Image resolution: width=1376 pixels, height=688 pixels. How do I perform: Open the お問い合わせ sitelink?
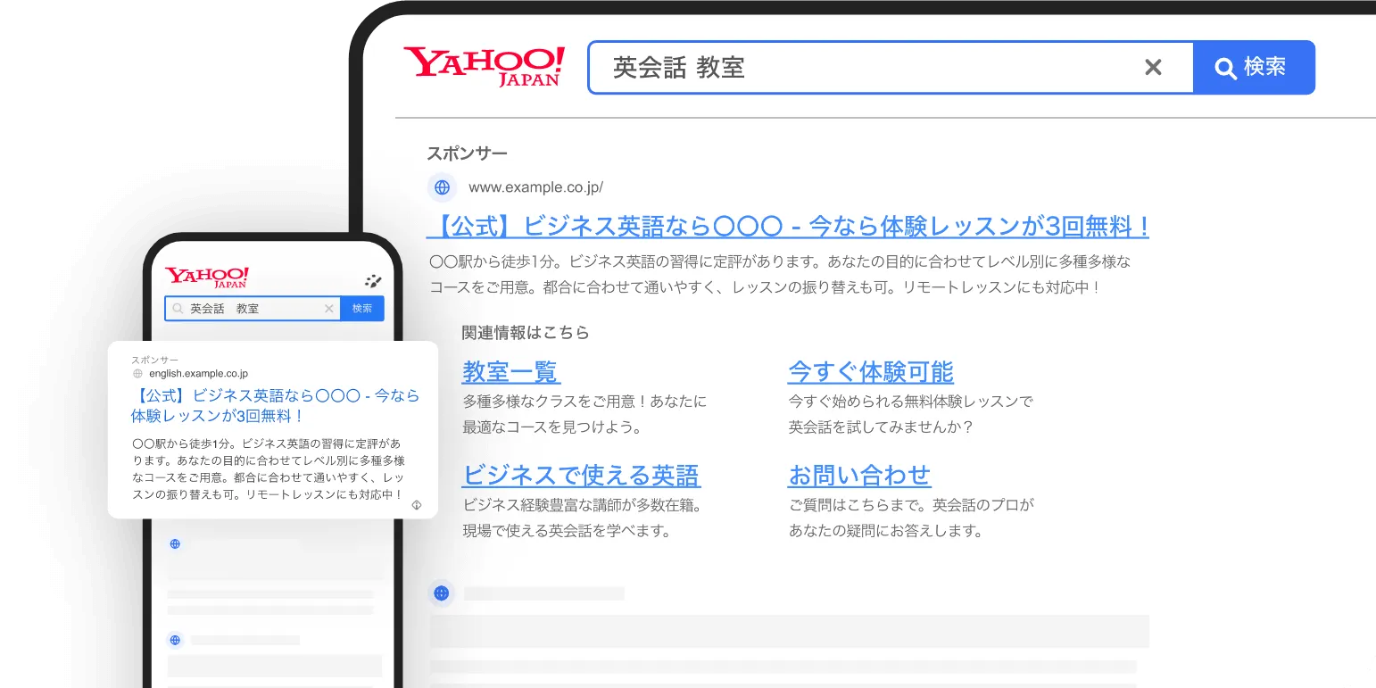click(x=860, y=476)
